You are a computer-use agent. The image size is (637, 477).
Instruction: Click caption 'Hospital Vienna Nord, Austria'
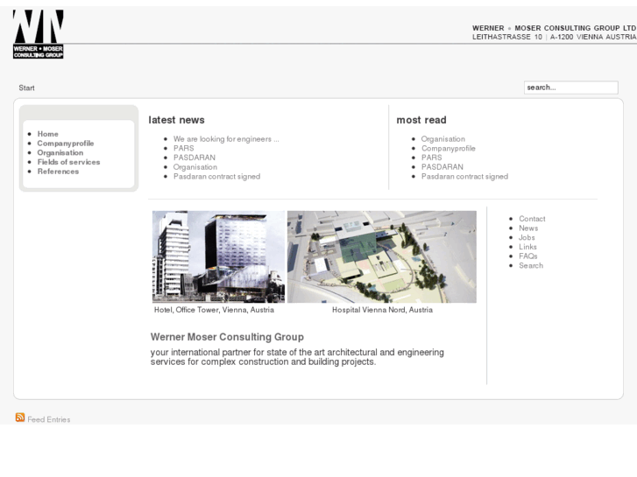tap(382, 310)
